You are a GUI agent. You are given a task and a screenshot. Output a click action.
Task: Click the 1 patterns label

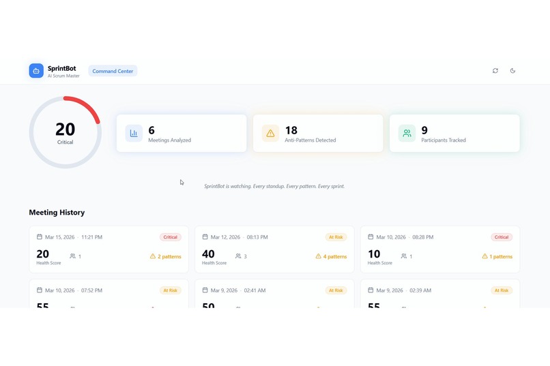click(x=501, y=256)
